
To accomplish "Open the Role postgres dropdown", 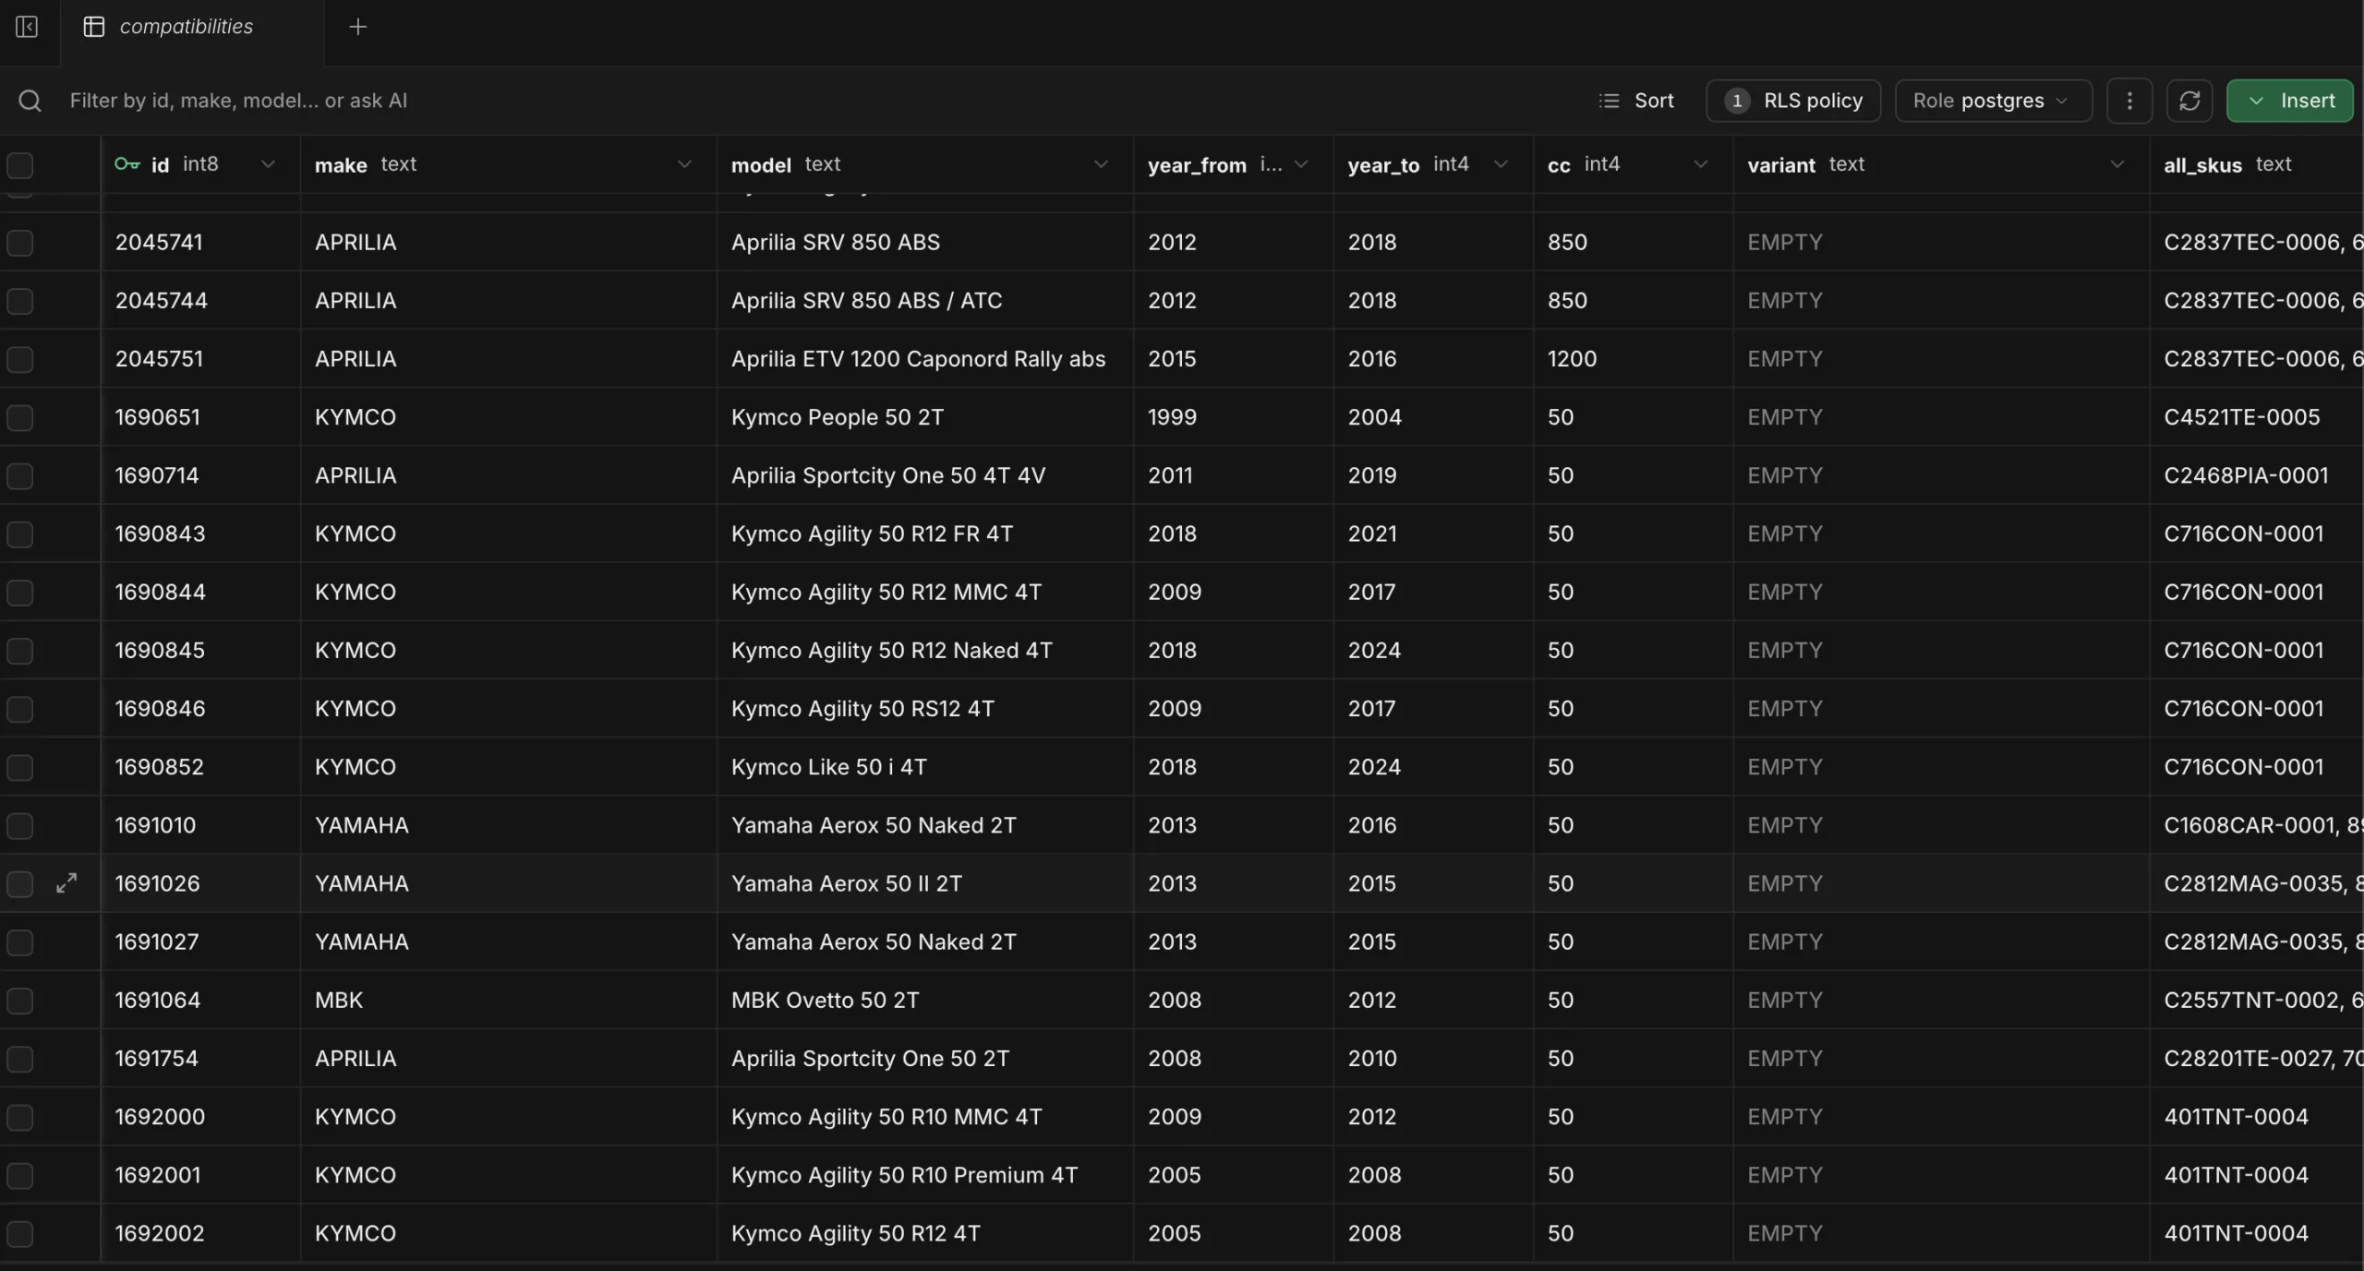I will click(x=1993, y=101).
